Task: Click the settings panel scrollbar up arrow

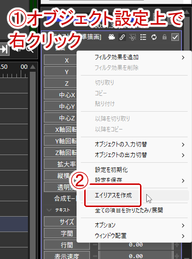Action: click(x=187, y=12)
